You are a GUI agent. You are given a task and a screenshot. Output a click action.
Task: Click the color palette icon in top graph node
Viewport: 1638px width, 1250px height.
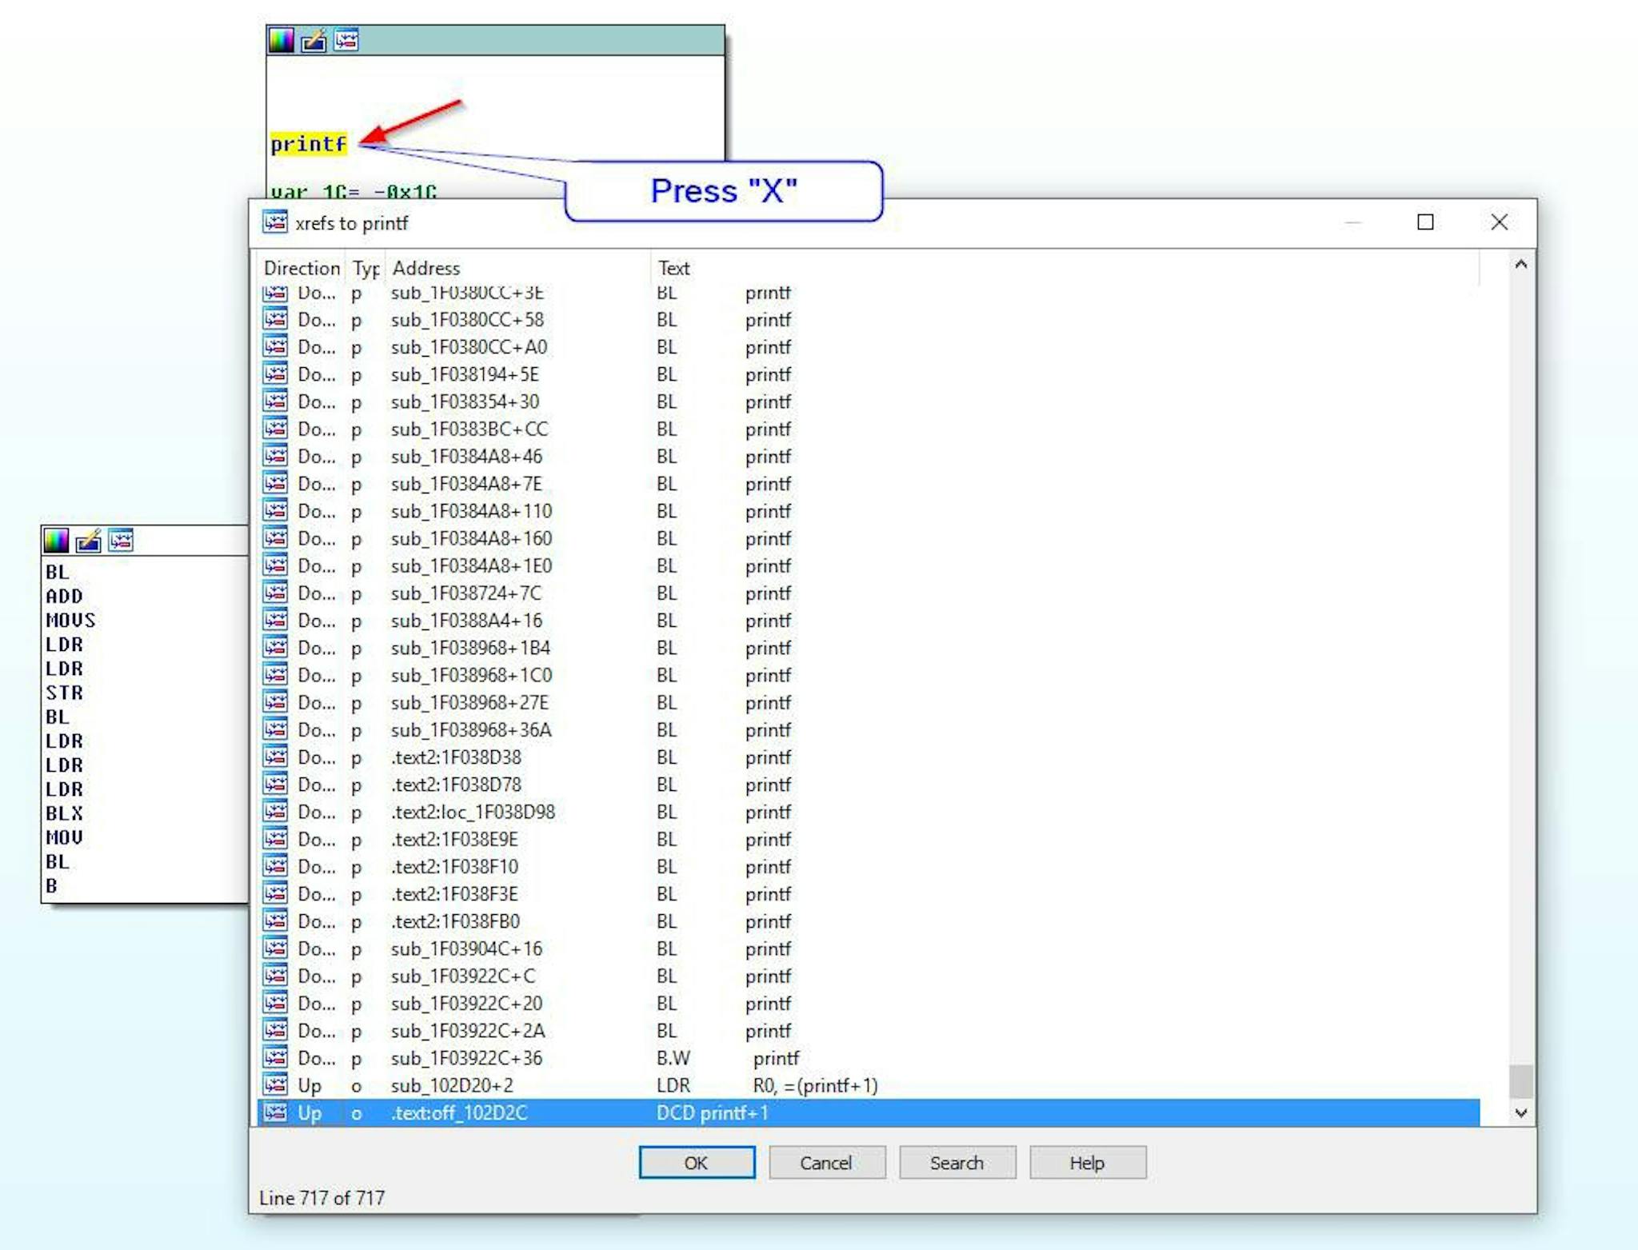281,40
